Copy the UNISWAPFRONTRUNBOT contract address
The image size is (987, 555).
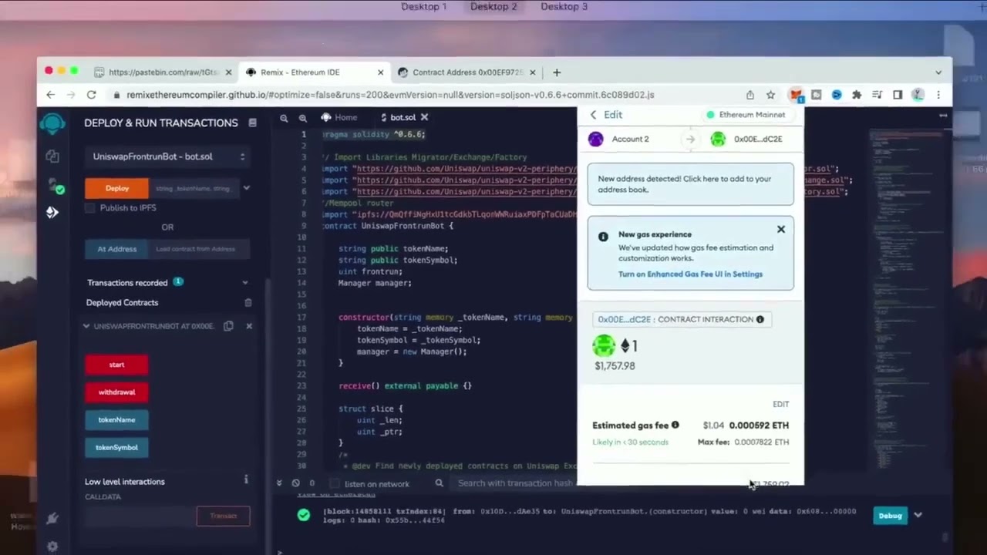click(x=228, y=326)
